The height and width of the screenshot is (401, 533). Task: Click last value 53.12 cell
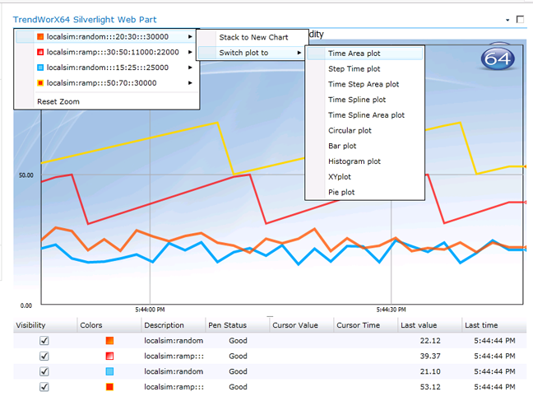pos(430,387)
